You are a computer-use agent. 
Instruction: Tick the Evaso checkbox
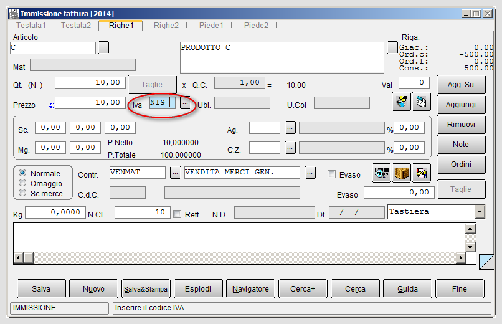point(332,174)
